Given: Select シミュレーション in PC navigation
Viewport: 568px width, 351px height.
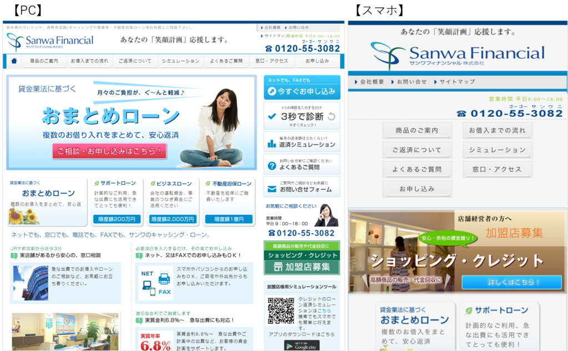Looking at the screenshot, I should coord(180,61).
